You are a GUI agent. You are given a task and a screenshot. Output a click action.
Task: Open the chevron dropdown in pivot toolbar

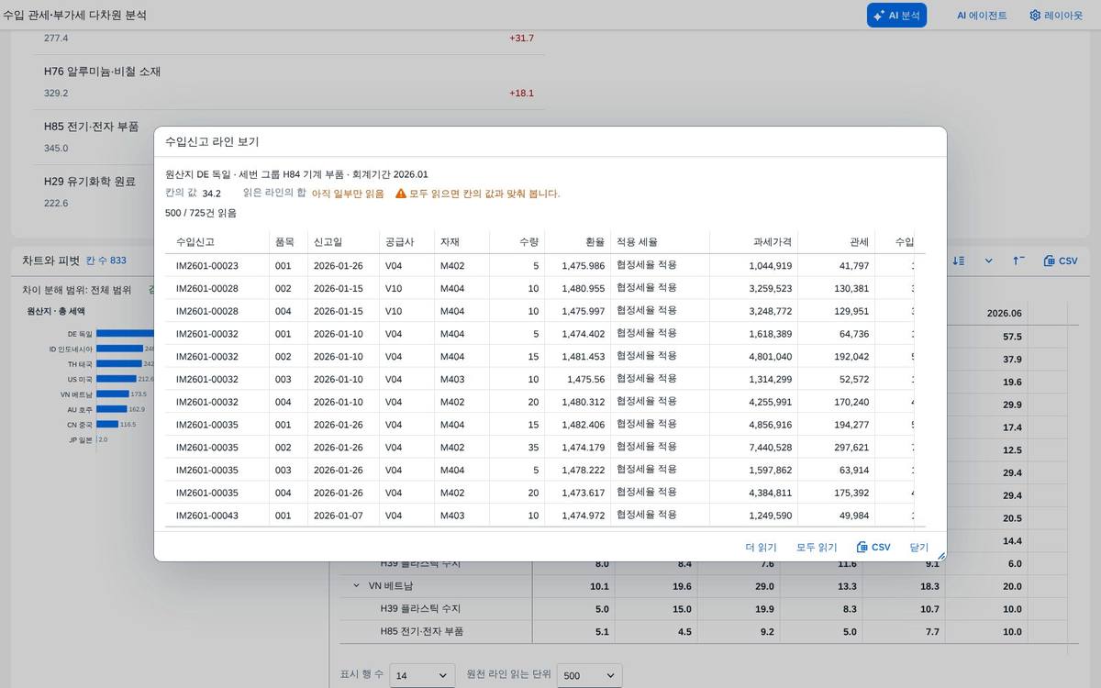pyautogui.click(x=988, y=261)
